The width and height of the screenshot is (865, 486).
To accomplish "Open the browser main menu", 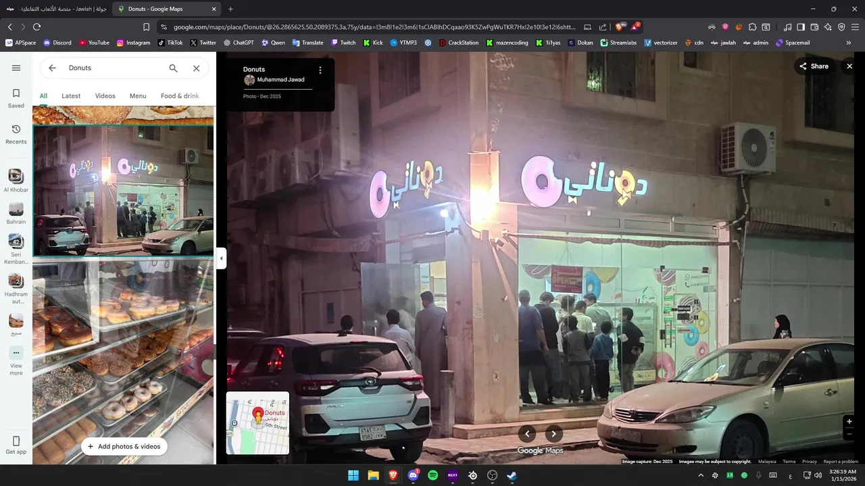I will (855, 27).
